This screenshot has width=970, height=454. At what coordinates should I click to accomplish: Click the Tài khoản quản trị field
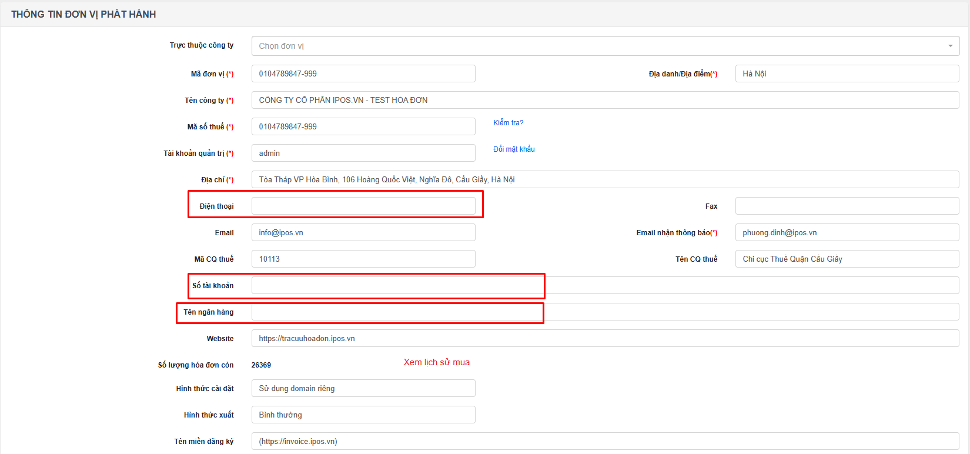(363, 153)
